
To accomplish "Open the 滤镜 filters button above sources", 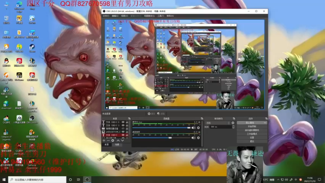I will coord(161,114).
